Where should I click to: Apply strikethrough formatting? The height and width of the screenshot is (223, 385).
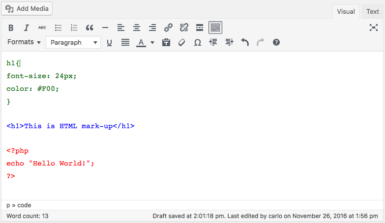(x=42, y=28)
